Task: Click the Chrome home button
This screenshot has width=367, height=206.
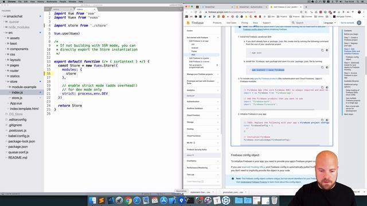Action: 201,12
